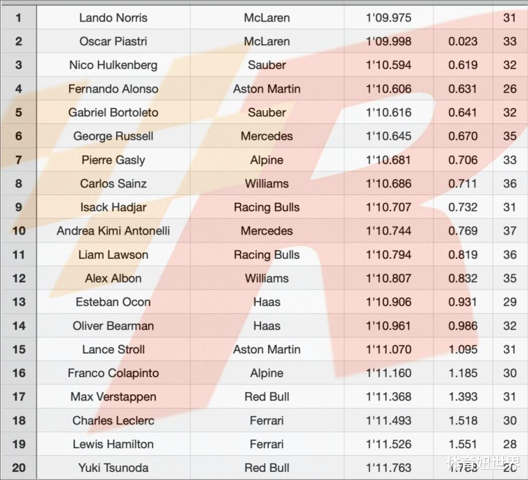Image resolution: width=528 pixels, height=480 pixels.
Task: Click Charles Leclerc's Ferrari team cell
Action: [267, 420]
